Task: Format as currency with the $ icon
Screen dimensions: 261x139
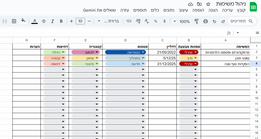Action: 164,21
